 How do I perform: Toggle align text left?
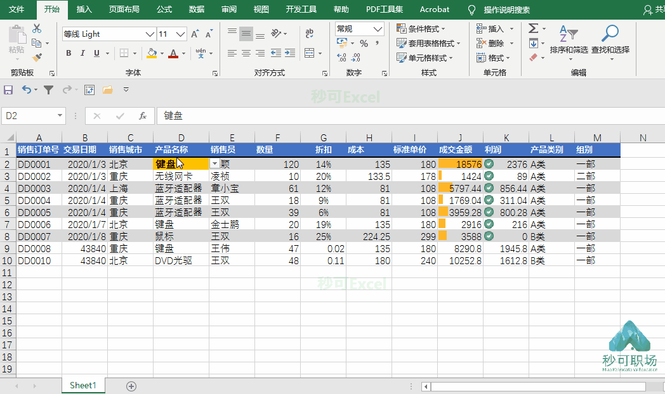point(232,53)
